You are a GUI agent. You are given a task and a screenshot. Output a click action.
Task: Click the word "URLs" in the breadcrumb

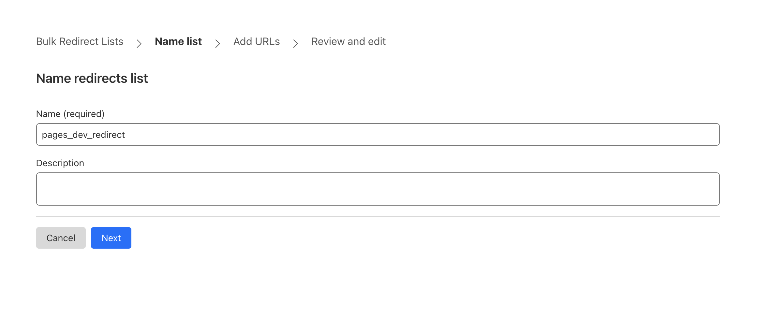pos(267,41)
